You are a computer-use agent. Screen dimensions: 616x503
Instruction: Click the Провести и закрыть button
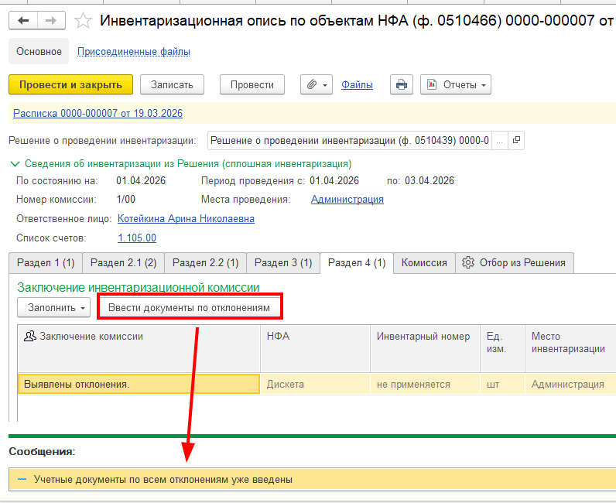point(70,84)
